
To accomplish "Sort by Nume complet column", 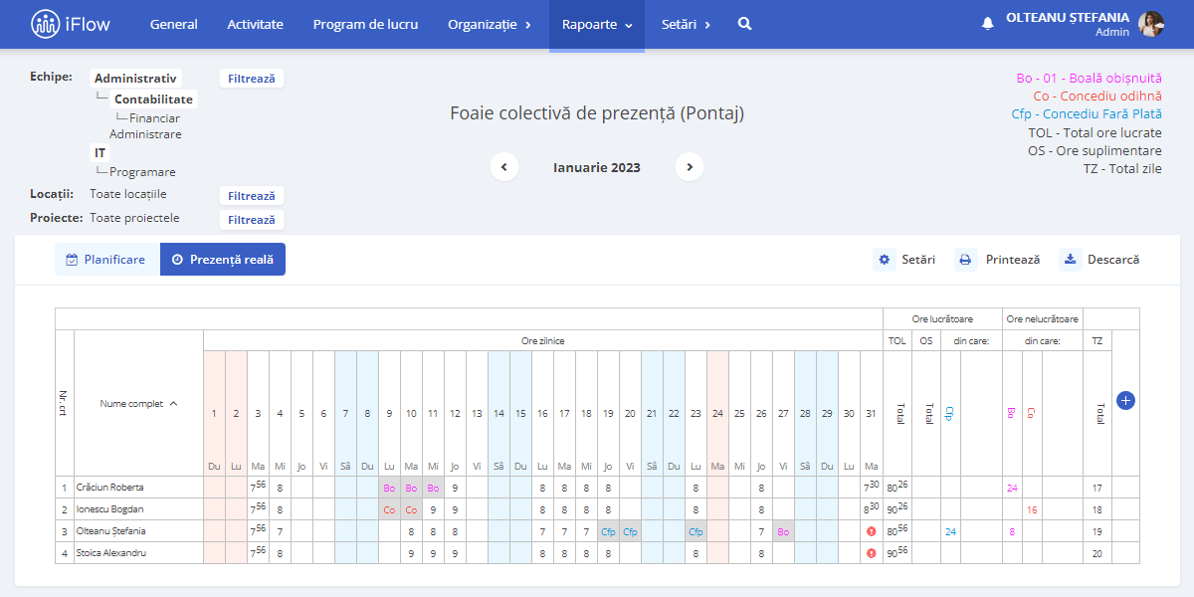I will point(139,403).
